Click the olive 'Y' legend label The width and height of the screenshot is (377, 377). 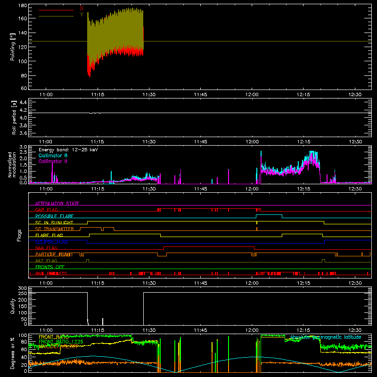[82, 15]
